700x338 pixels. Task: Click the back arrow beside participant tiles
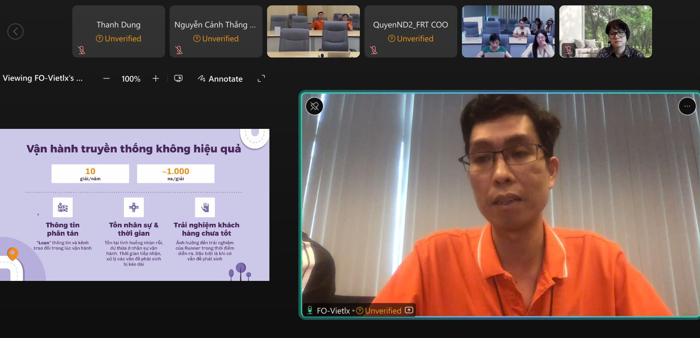pyautogui.click(x=15, y=31)
